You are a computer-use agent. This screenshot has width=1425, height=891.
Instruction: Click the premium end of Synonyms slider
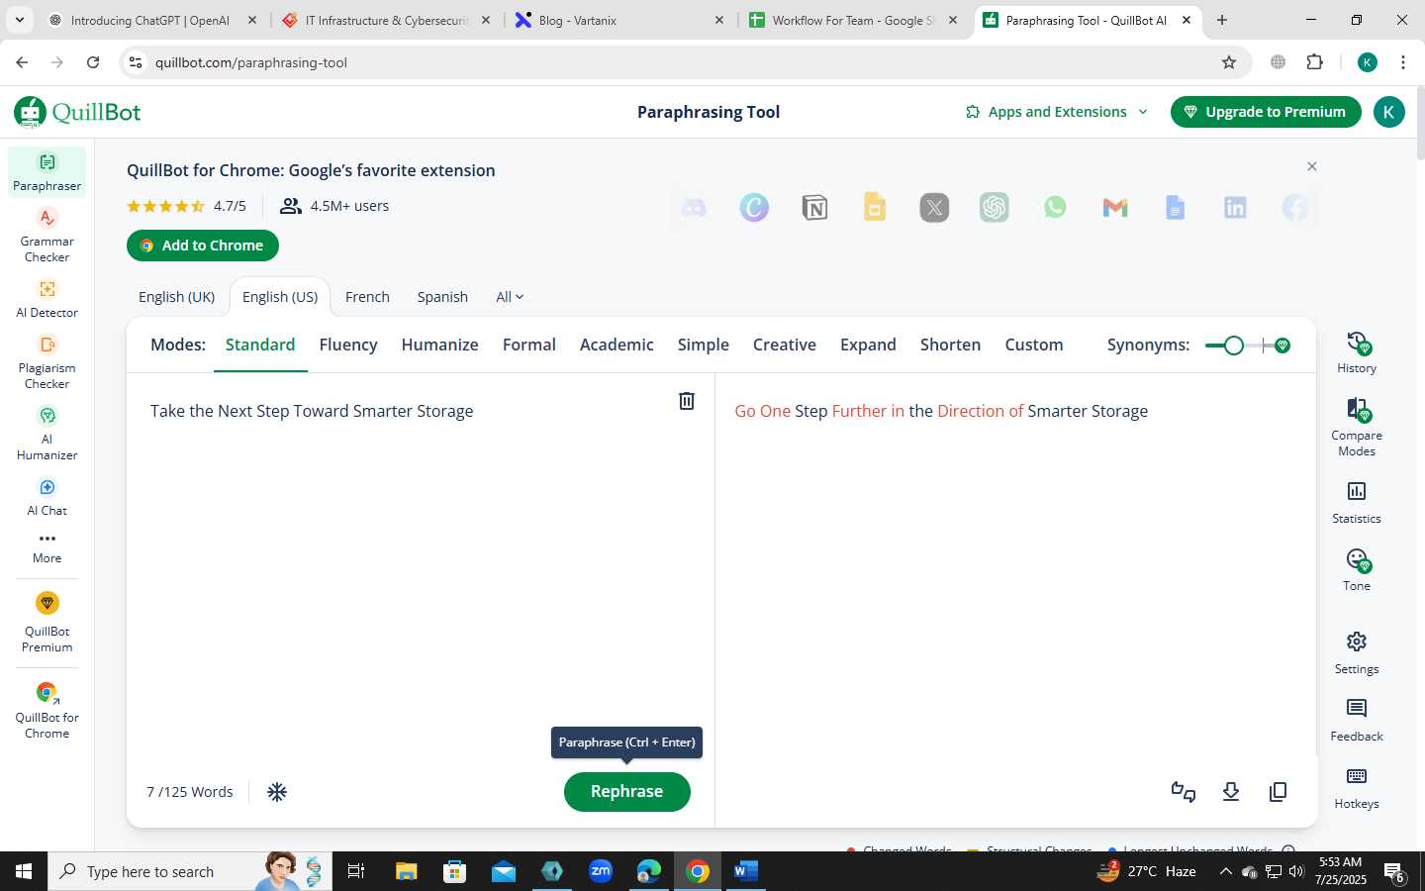tap(1282, 346)
